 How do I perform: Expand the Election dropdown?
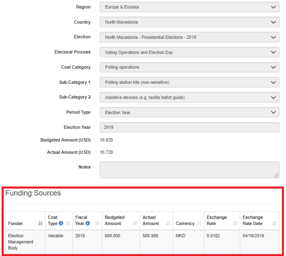point(190,37)
